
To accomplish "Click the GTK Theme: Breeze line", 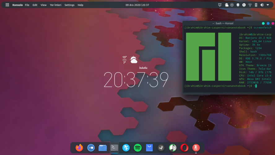I will tap(255, 65).
